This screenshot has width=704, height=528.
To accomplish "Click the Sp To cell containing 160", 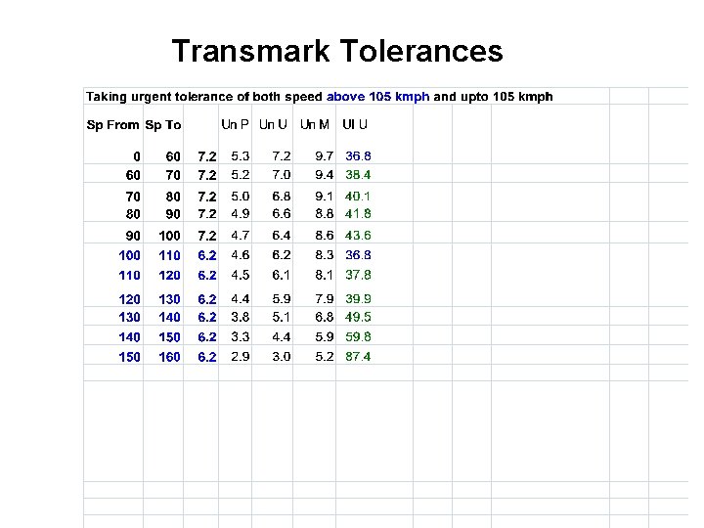I will (x=169, y=357).
